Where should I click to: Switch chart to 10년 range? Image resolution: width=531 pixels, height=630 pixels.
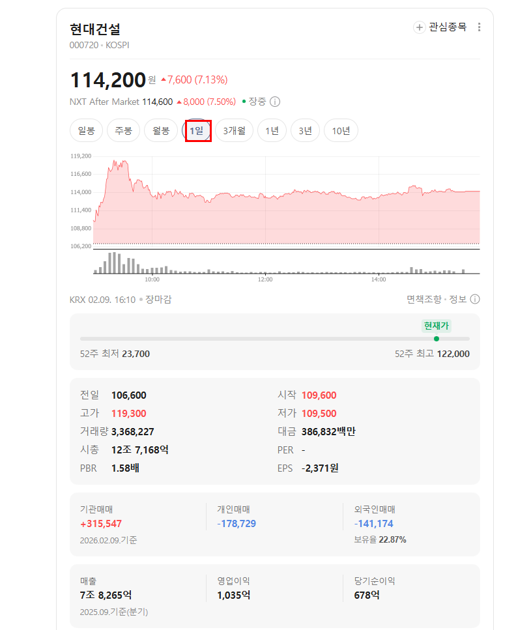pyautogui.click(x=341, y=130)
